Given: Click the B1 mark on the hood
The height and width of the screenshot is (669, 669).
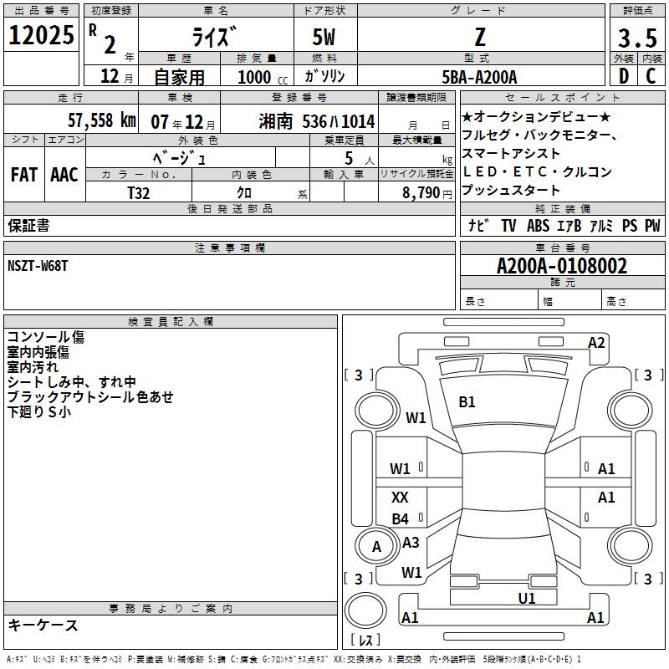Looking at the screenshot, I should (x=467, y=402).
